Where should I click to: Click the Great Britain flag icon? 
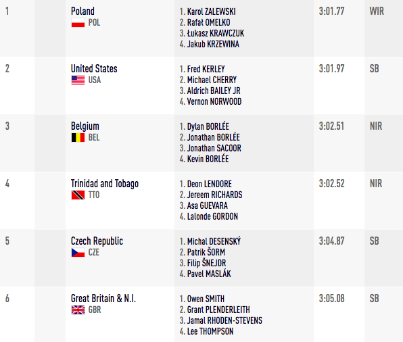tap(78, 310)
